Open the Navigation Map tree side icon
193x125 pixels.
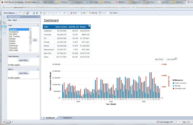tap(4, 23)
